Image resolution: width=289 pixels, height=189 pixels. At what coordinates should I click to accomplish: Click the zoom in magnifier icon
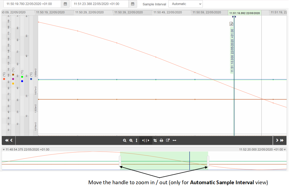click(x=131, y=141)
